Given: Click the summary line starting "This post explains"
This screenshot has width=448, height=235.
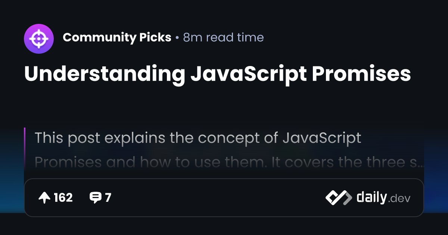Looking at the screenshot, I should (x=198, y=138).
